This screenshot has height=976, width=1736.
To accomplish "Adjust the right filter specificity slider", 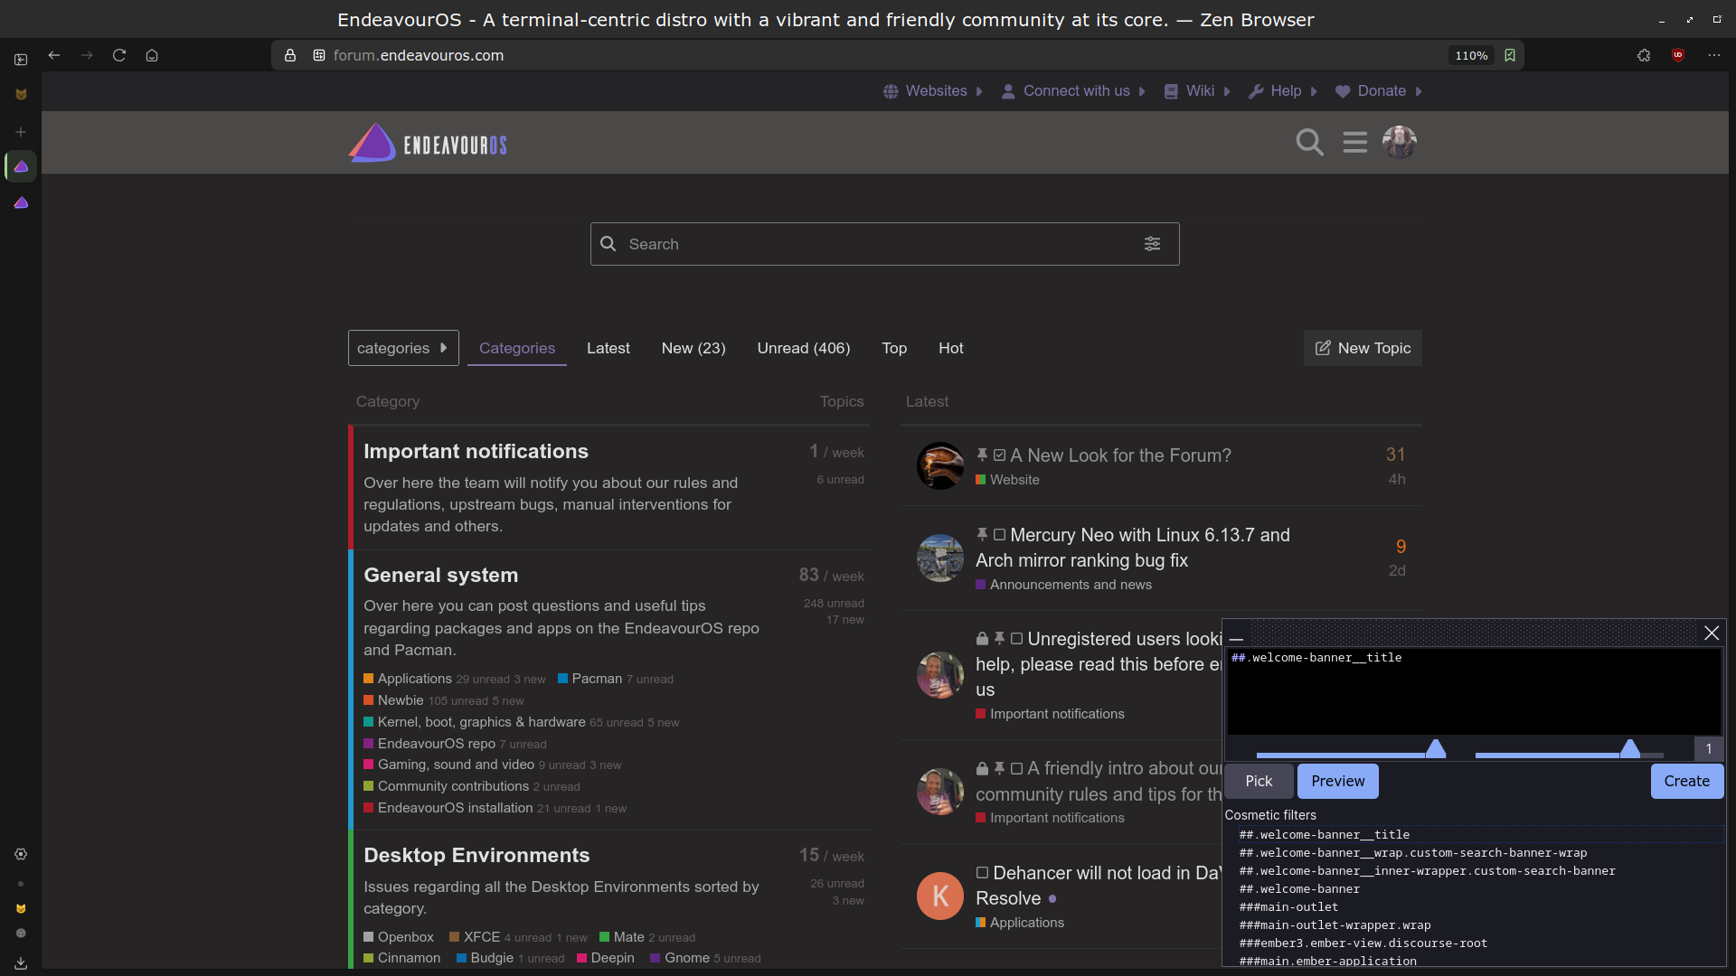I will [1630, 749].
